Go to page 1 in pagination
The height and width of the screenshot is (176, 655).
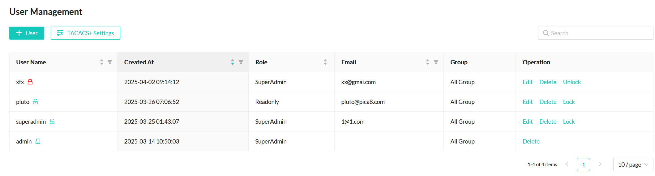coord(583,165)
